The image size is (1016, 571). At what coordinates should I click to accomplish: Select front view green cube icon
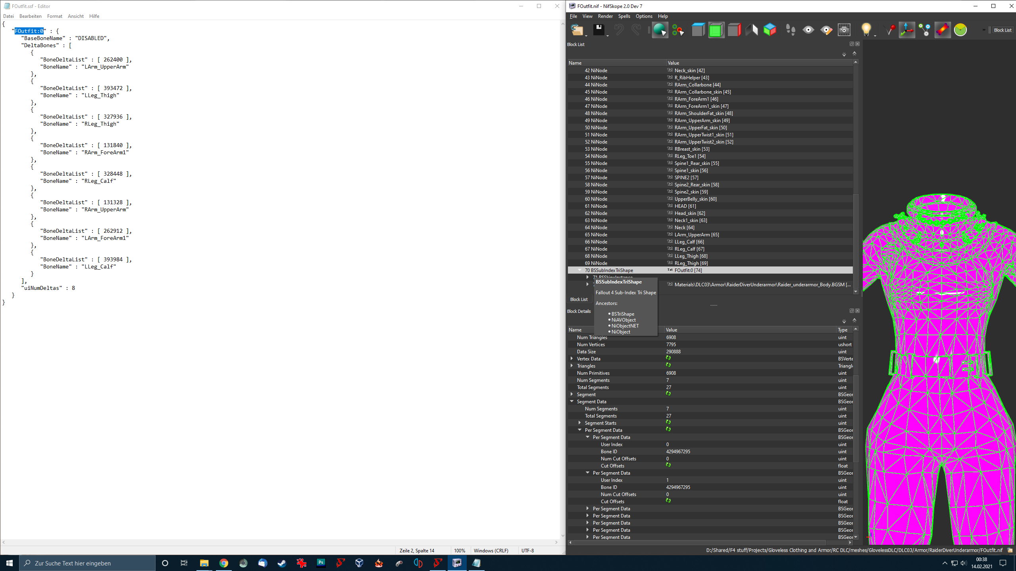click(716, 30)
